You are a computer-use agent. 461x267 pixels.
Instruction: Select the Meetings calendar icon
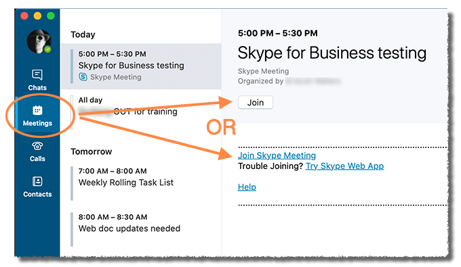pyautogui.click(x=37, y=110)
